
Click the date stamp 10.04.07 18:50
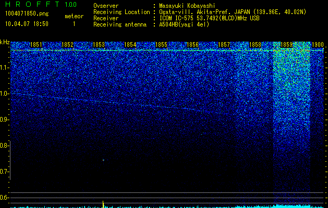click(x=27, y=24)
